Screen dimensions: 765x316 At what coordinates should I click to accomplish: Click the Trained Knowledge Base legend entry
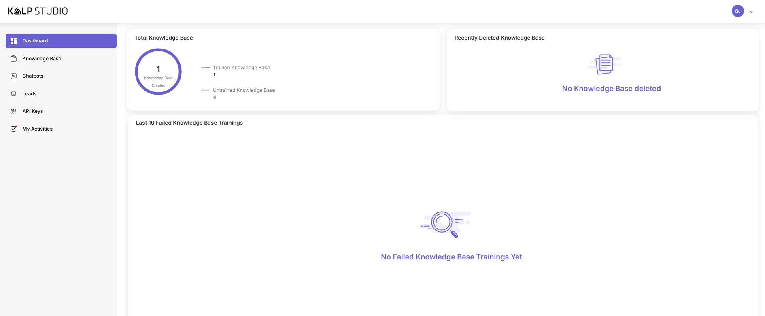tap(241, 68)
